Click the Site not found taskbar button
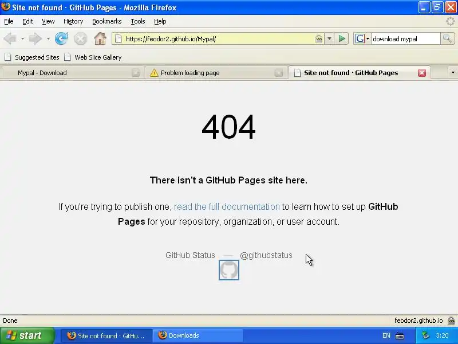Screen dimensions: 458x344 tap(106, 335)
